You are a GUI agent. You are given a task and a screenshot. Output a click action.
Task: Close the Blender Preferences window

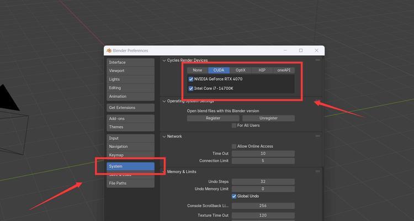(x=317, y=50)
